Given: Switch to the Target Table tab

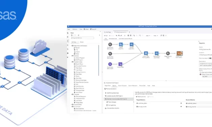Looking at the screenshot, I should (x=108, y=86).
